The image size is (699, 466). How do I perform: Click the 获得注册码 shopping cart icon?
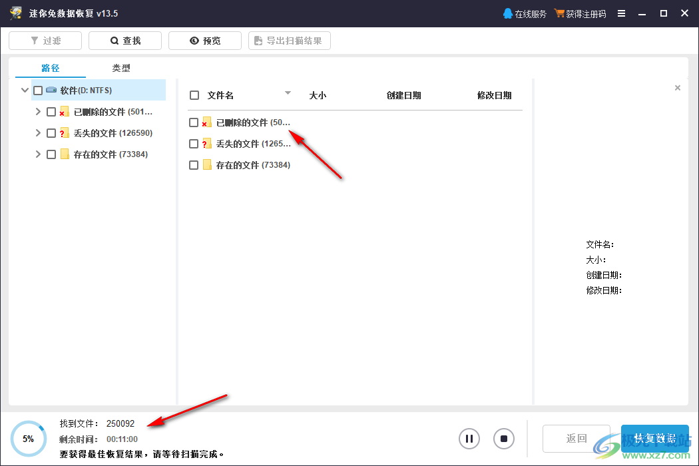558,13
